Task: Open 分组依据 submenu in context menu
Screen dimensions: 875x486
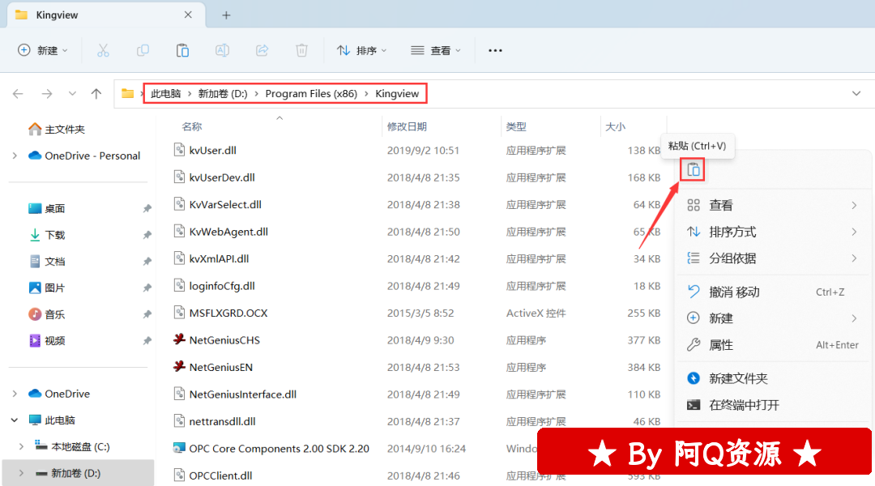Action: tap(773, 258)
